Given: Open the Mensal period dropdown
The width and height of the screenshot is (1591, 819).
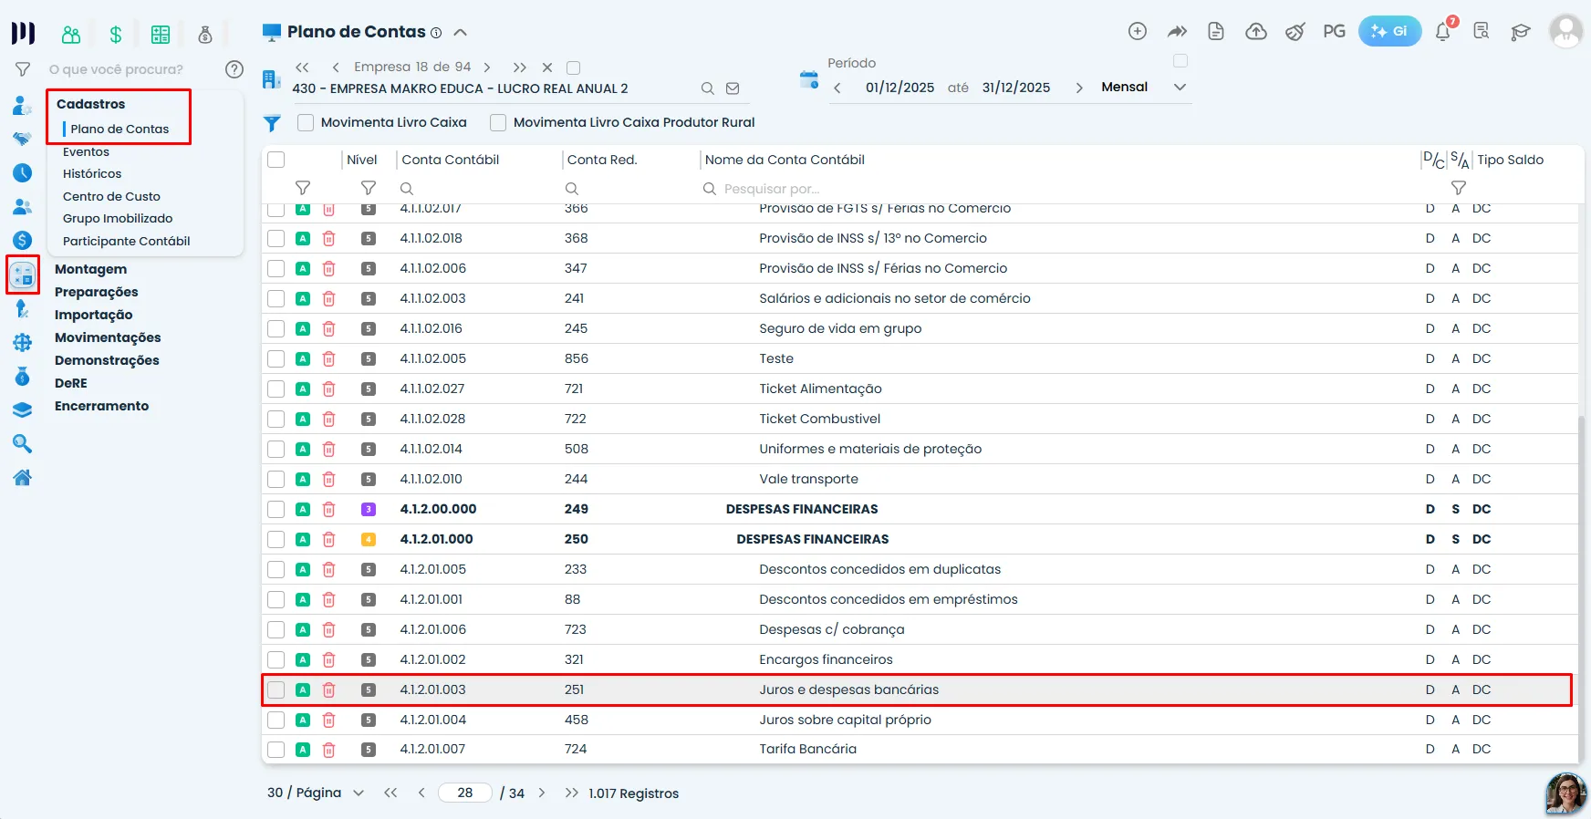Looking at the screenshot, I should (1143, 87).
